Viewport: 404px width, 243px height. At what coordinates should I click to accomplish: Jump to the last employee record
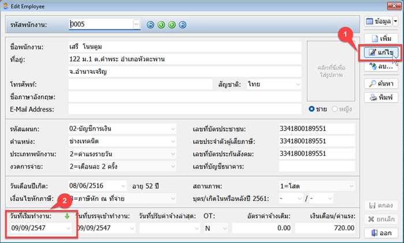pyautogui.click(x=182, y=24)
